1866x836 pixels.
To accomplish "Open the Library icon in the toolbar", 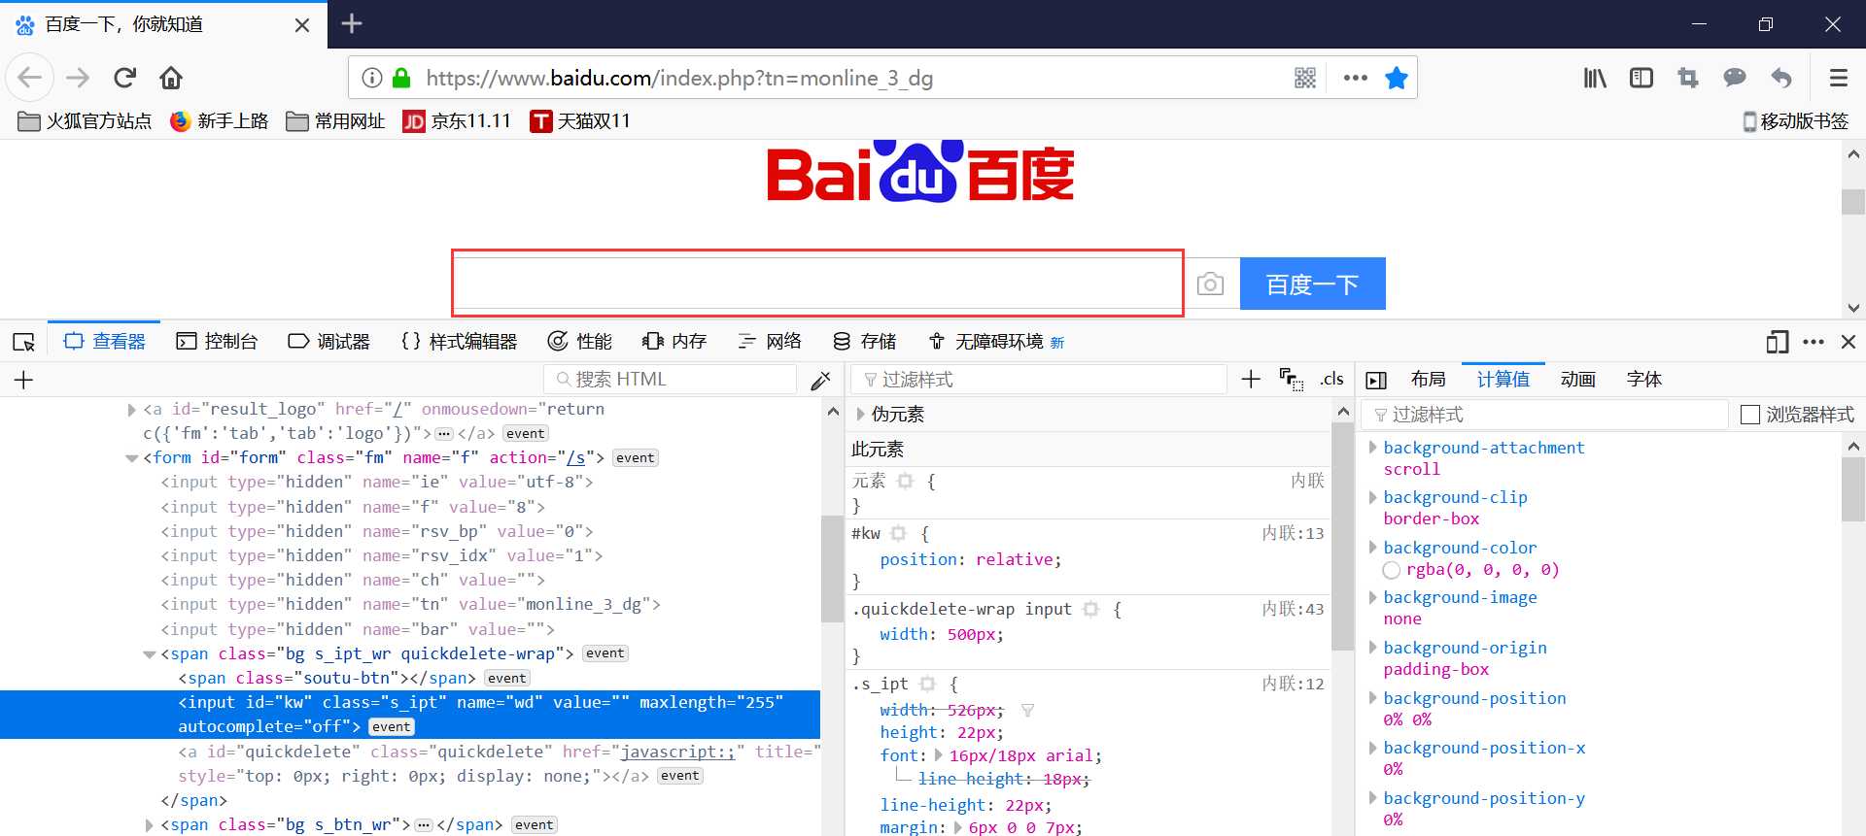I will (x=1595, y=78).
